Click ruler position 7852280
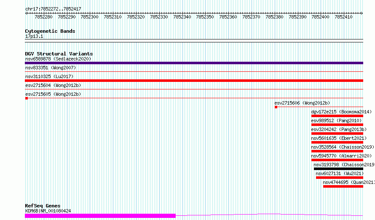Screen dimensions: 375x220 point(43,17)
